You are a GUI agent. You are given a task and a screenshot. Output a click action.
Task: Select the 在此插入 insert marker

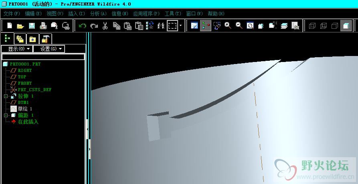[x=28, y=122]
